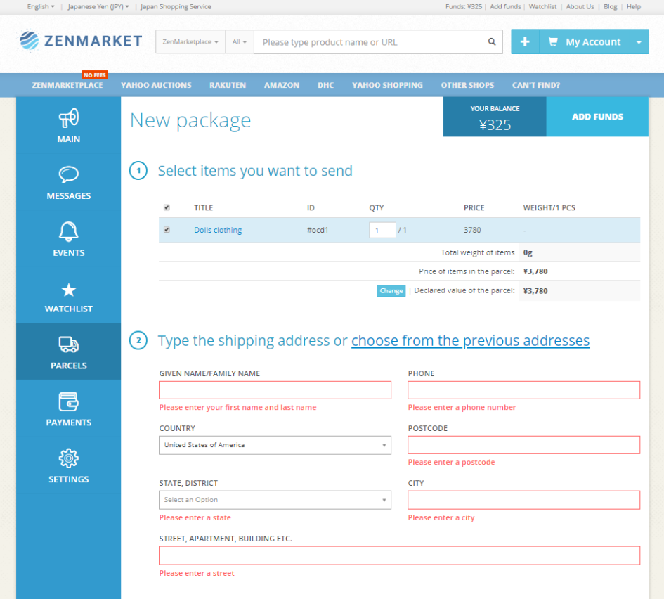Open the State, District dropdown

click(275, 500)
